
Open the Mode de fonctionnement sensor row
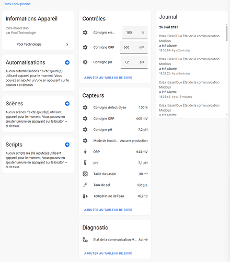pos(115,141)
